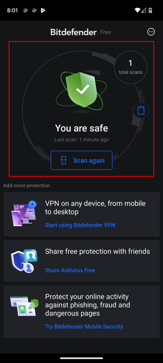
Task: Tap the You are safe status text
Action: tap(81, 128)
